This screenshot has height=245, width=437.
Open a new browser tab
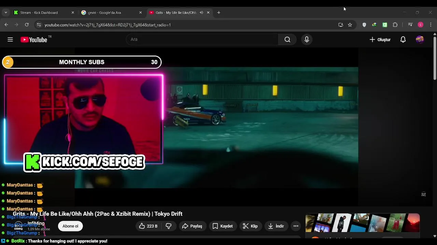pos(219,13)
